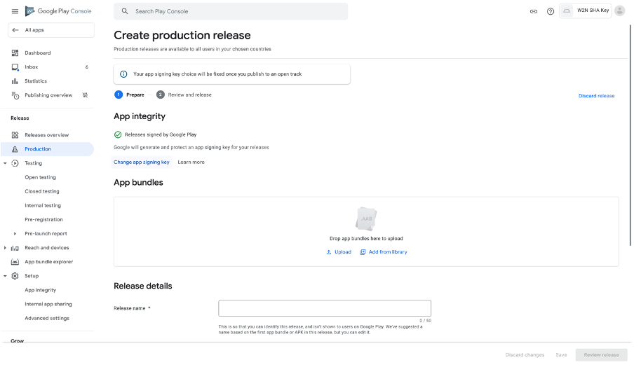Go to Releases overview
Screen dimensions: 634x367
(46, 135)
